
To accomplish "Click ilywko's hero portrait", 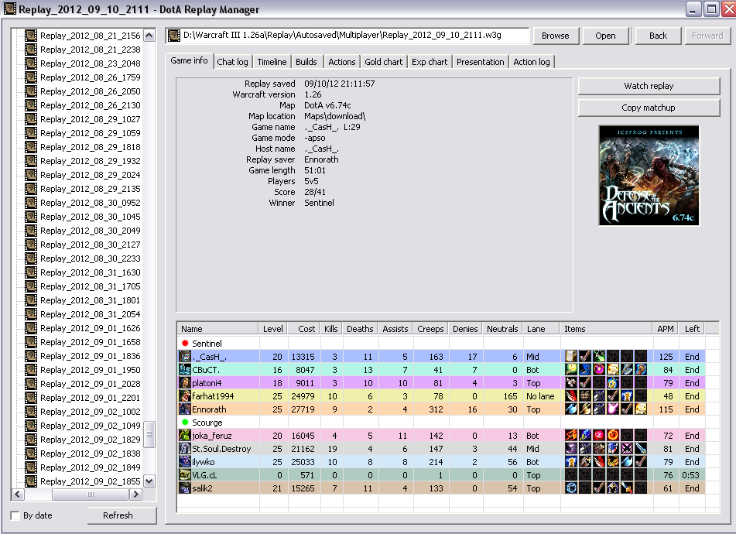I will coord(185,462).
